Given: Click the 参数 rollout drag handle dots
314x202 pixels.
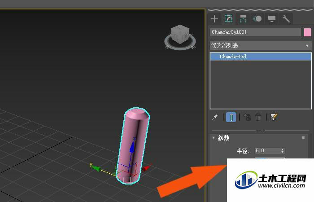Looking at the screenshot, I should click(303, 138).
